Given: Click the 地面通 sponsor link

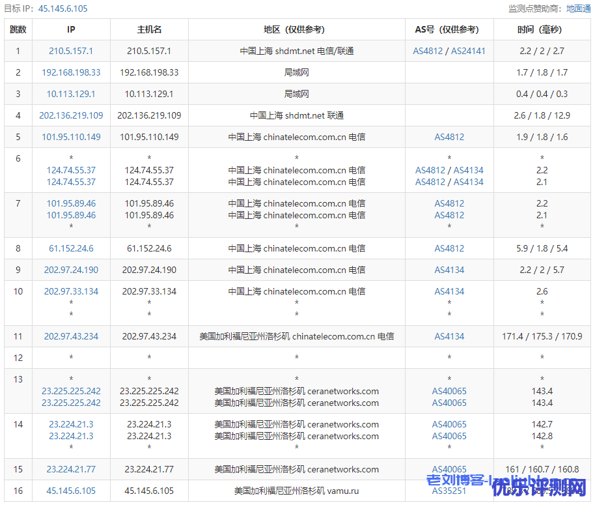Looking at the screenshot, I should 578,8.
